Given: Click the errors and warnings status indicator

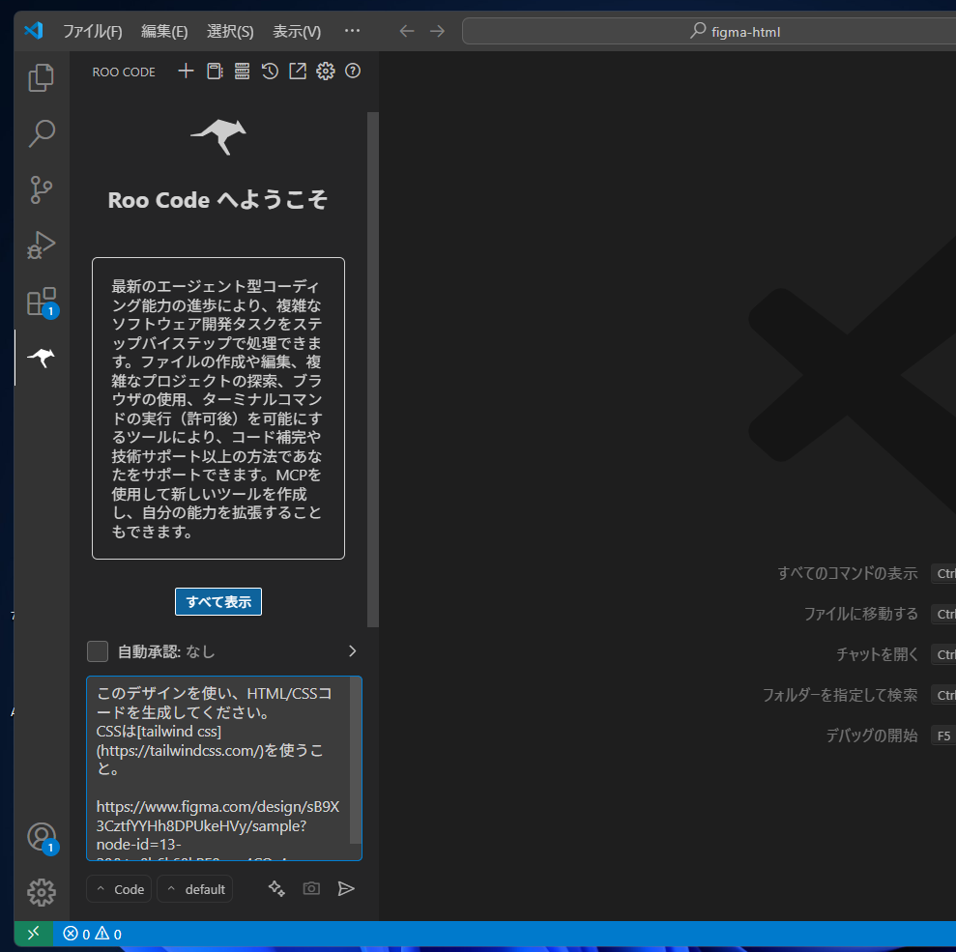Looking at the screenshot, I should pos(92,935).
